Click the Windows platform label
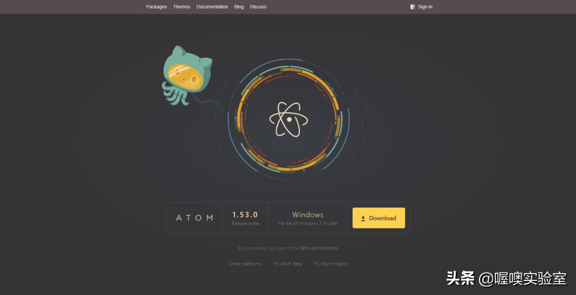 pyautogui.click(x=308, y=214)
